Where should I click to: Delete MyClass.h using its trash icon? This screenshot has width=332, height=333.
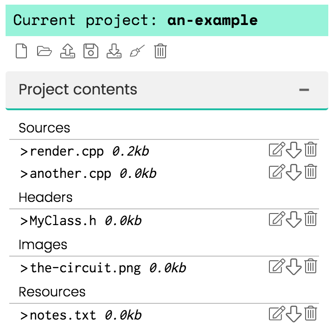(311, 219)
